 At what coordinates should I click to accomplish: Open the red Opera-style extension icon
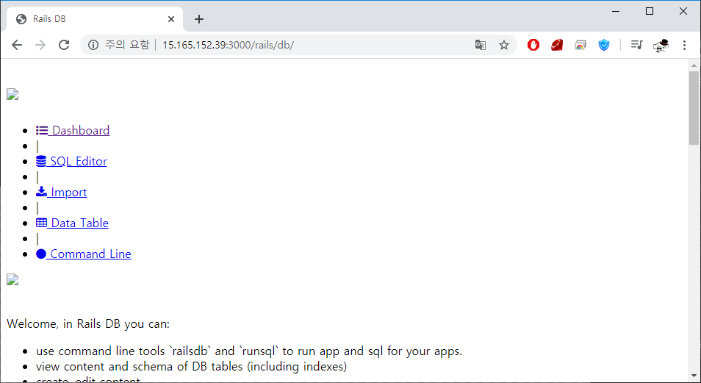(x=533, y=45)
